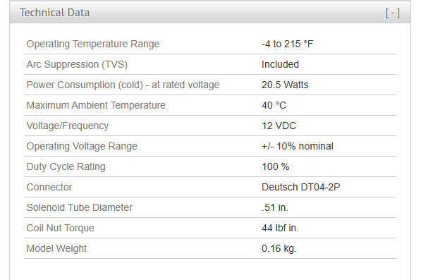Collapse the Technical Data section
421x280 pixels.
pyautogui.click(x=392, y=13)
